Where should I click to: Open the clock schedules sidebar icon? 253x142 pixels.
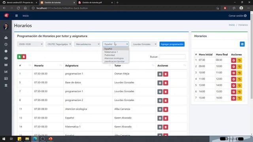point(6,45)
